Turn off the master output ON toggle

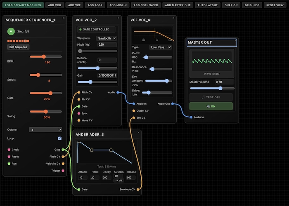tap(211, 106)
